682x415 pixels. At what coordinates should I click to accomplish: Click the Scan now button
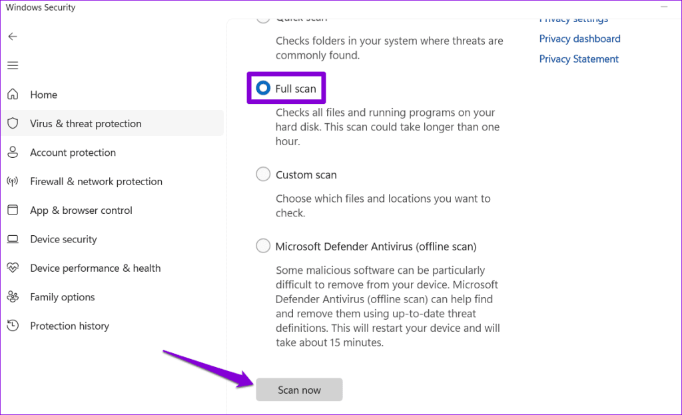[299, 390]
